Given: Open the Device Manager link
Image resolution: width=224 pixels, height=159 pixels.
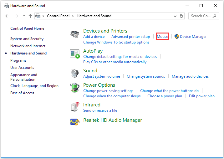Looking at the screenshot, I should pos(193,37).
